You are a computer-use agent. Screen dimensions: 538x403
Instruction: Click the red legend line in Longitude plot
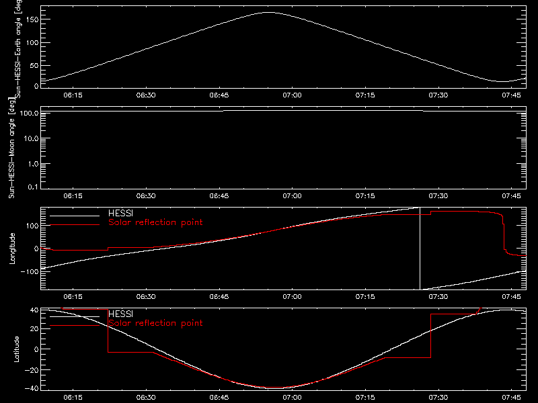click(75, 225)
